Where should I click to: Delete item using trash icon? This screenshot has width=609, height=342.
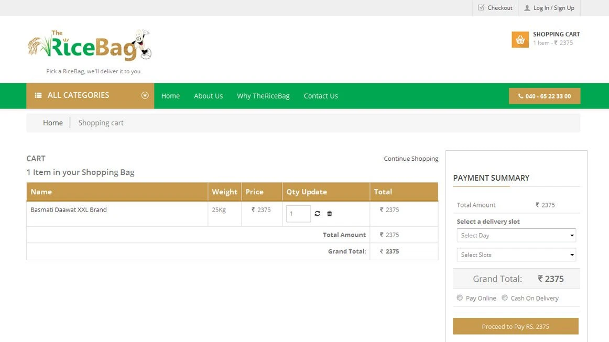330,214
